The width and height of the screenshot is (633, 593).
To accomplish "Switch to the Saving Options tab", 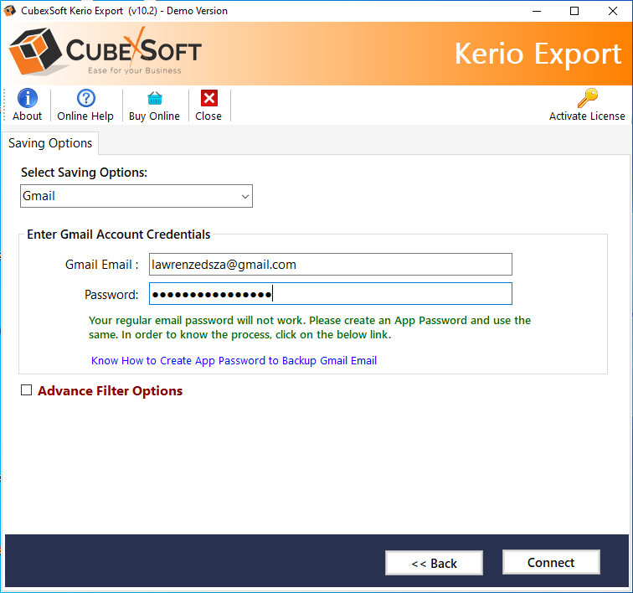I will tap(50, 143).
